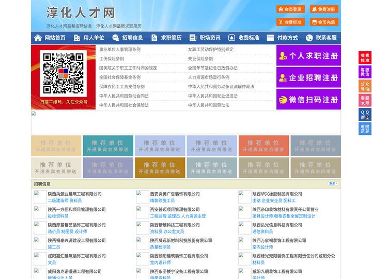The width and height of the screenshot is (372, 279).
Task: Open the 女职工劳动保护特别规定 link
Action: point(211,50)
